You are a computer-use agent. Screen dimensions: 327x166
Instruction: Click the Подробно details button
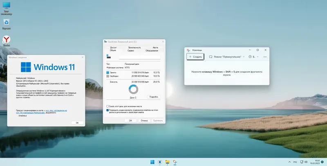click(154, 97)
